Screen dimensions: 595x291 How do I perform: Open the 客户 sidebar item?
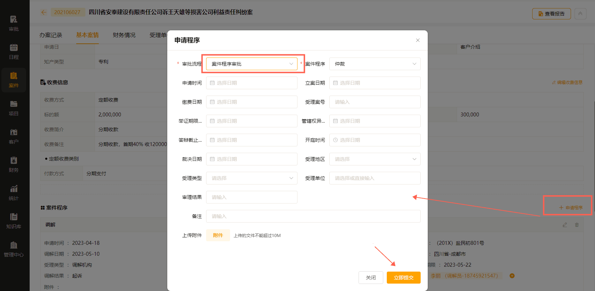pos(14,136)
